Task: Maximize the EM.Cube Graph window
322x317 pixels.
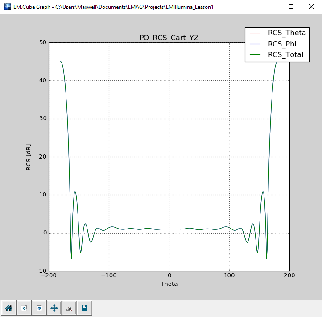Action: pyautogui.click(x=291, y=7)
